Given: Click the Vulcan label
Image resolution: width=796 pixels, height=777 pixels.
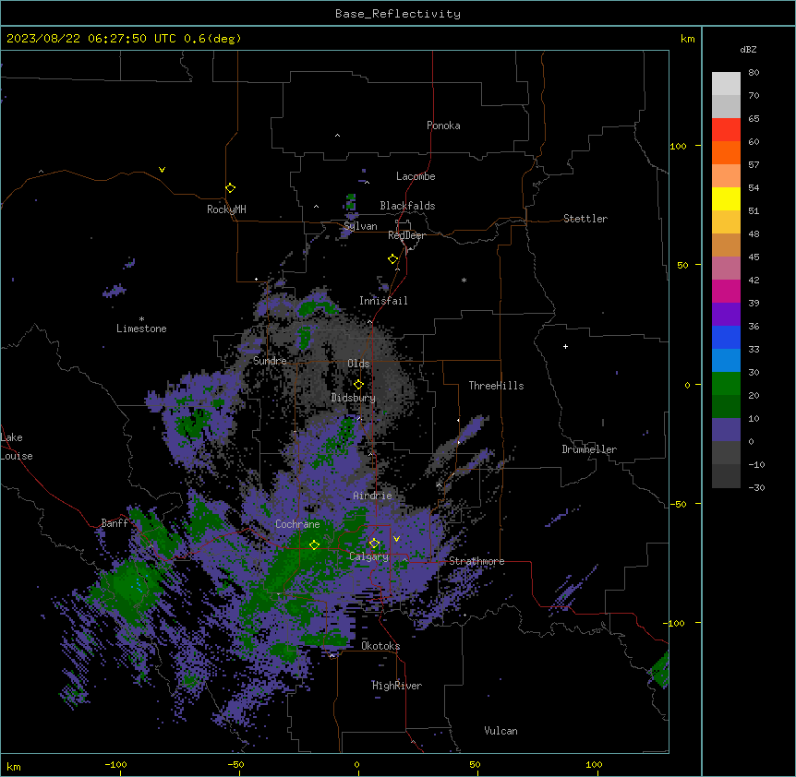Looking at the screenshot, I should (501, 731).
